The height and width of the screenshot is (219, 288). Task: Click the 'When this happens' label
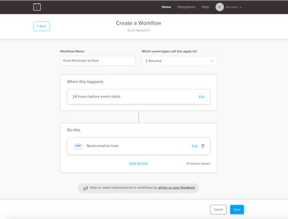(85, 82)
